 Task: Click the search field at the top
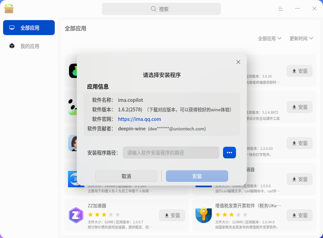(161, 9)
